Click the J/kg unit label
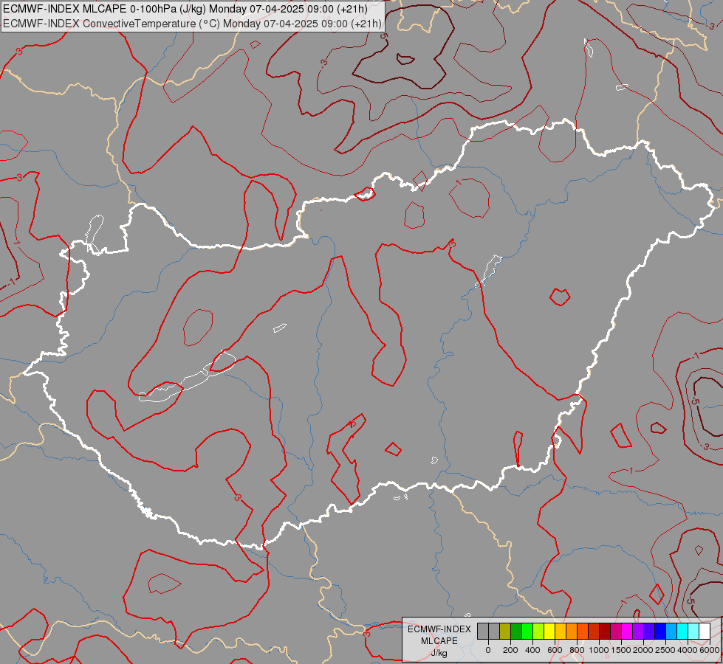 point(439,654)
